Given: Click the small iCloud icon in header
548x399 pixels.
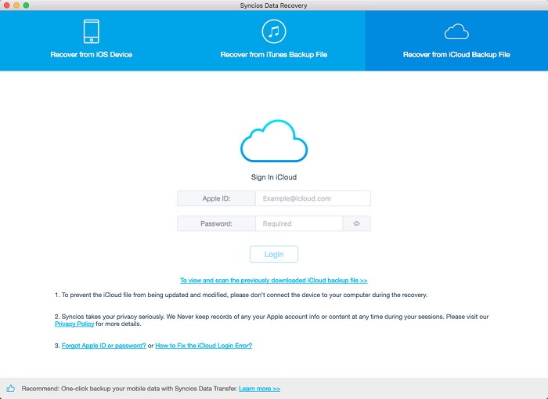Looking at the screenshot, I should 456,32.
